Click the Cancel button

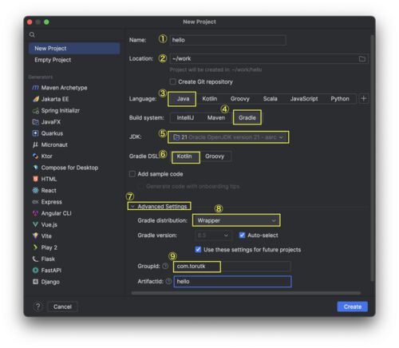[62, 306]
